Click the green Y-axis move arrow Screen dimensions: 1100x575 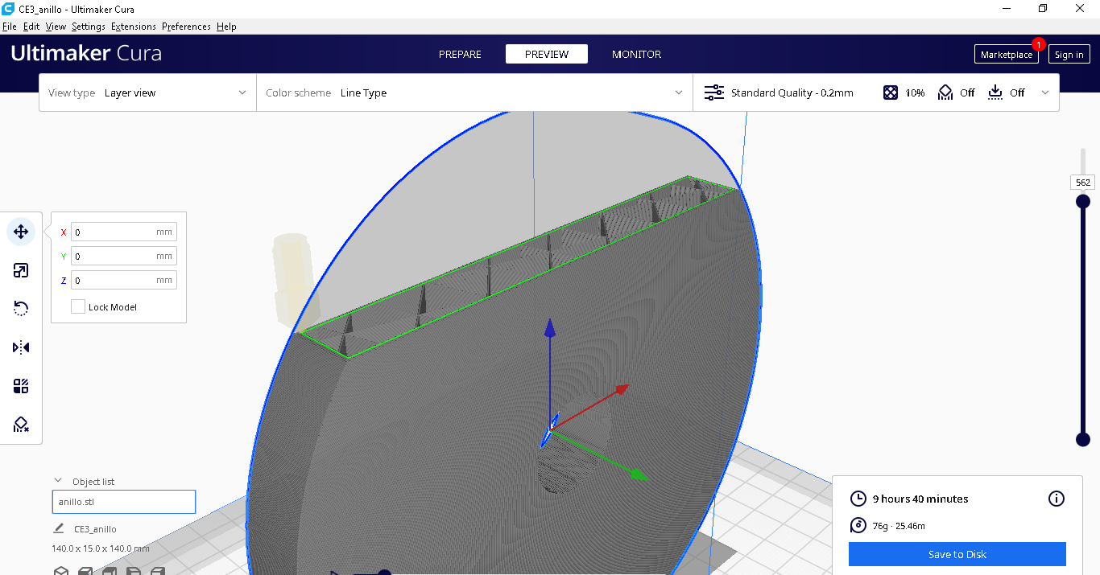click(x=639, y=474)
